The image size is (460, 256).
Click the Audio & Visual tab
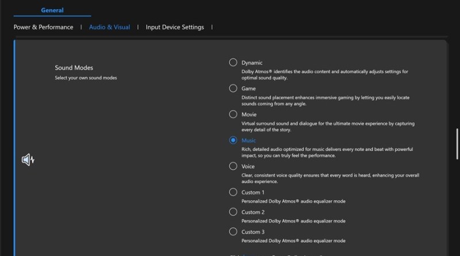109,27
